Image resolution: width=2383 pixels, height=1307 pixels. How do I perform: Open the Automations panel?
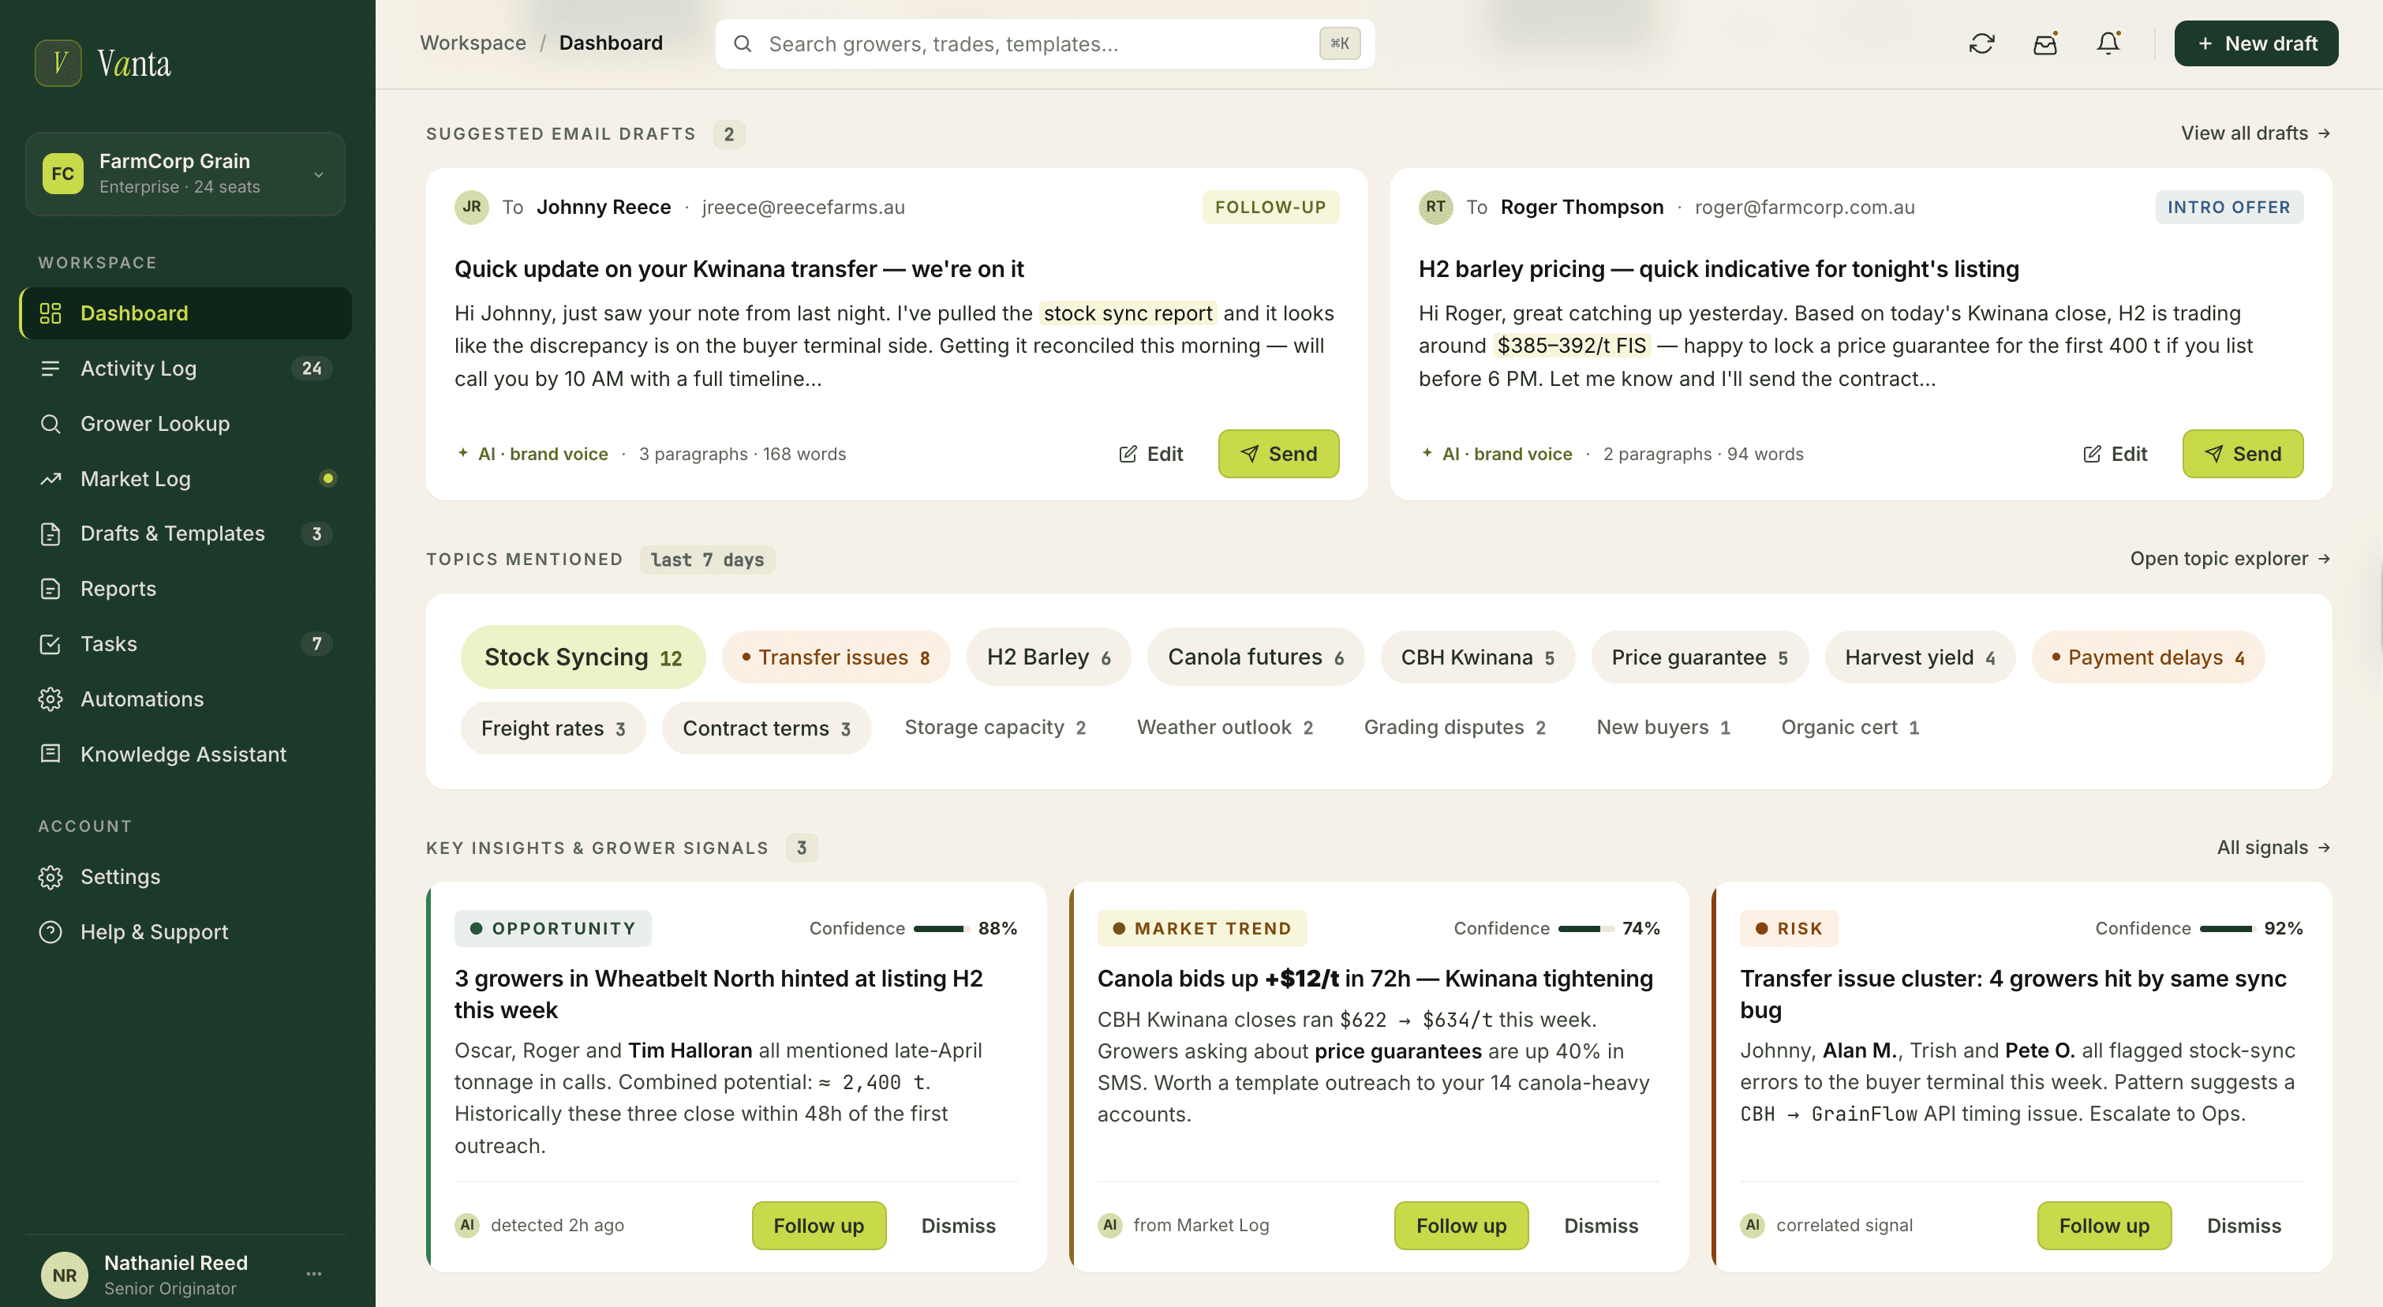tap(141, 699)
